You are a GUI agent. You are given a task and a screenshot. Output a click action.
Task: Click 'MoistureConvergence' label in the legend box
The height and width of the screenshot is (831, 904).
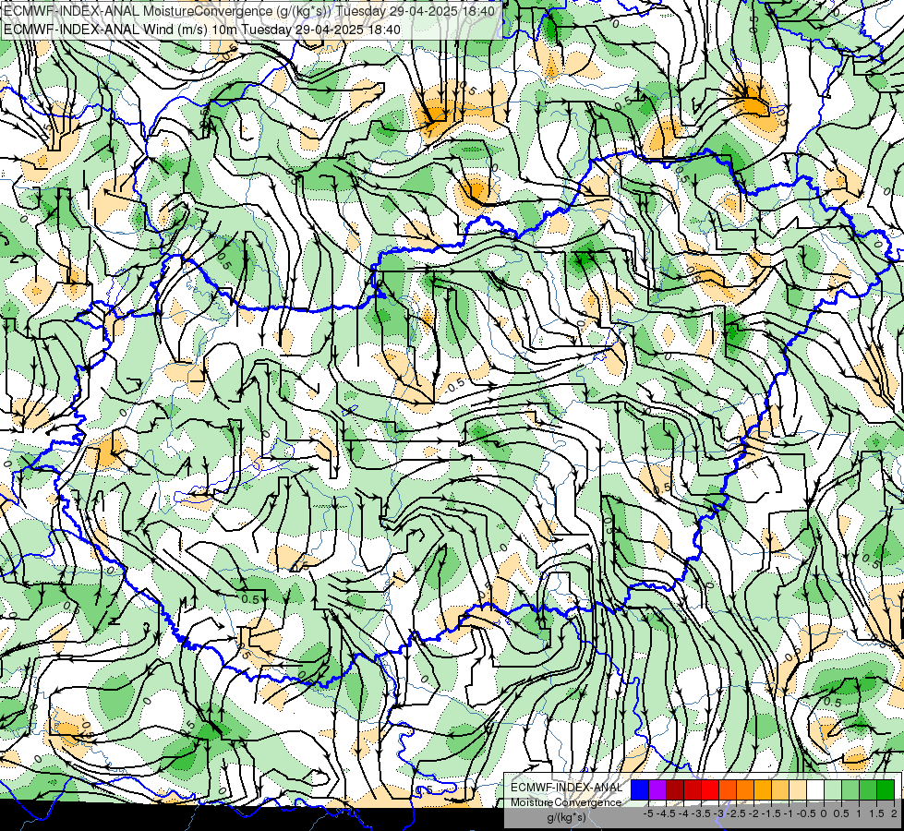coord(566,802)
